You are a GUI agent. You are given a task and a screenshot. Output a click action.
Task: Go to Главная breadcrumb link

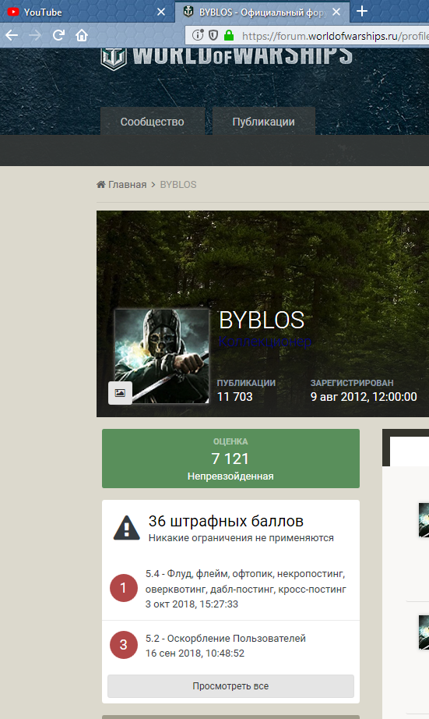click(x=127, y=184)
